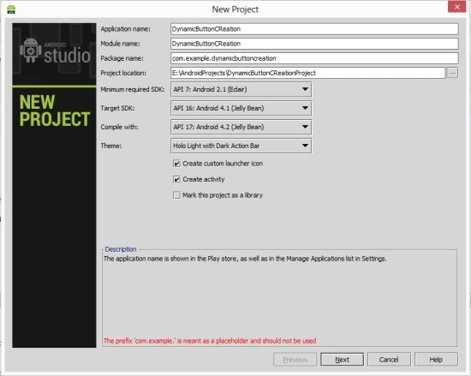Viewport: 471px width, 376px height.
Task: Click the Cancel button
Action: click(x=389, y=360)
